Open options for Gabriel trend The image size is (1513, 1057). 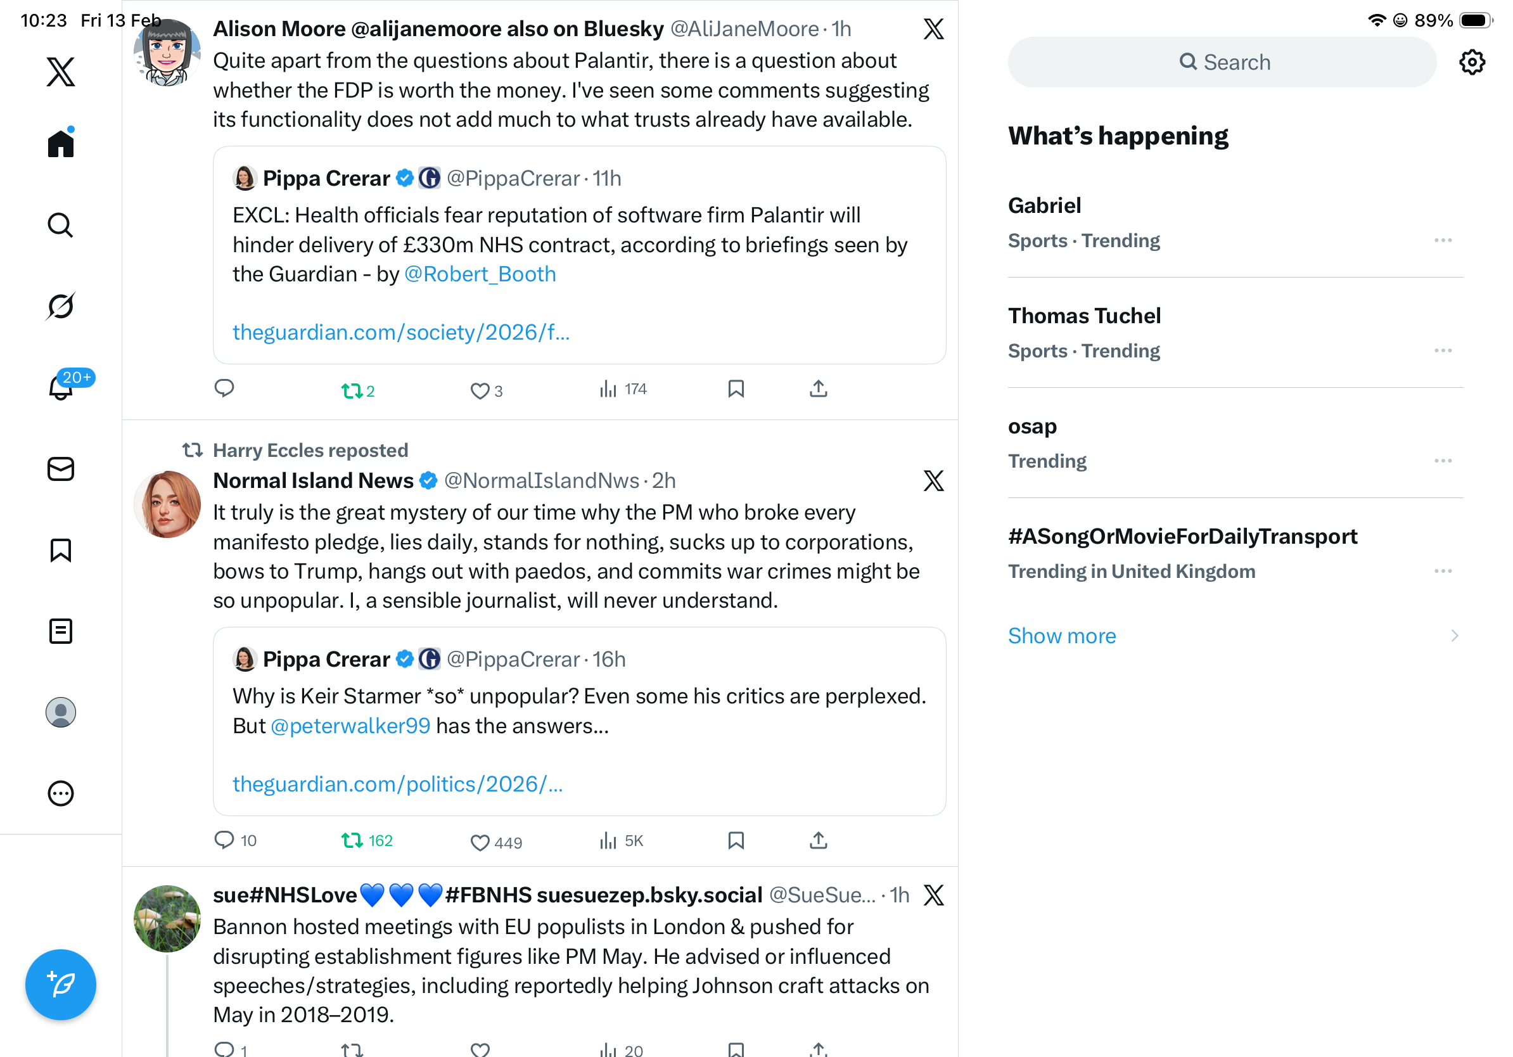tap(1443, 241)
